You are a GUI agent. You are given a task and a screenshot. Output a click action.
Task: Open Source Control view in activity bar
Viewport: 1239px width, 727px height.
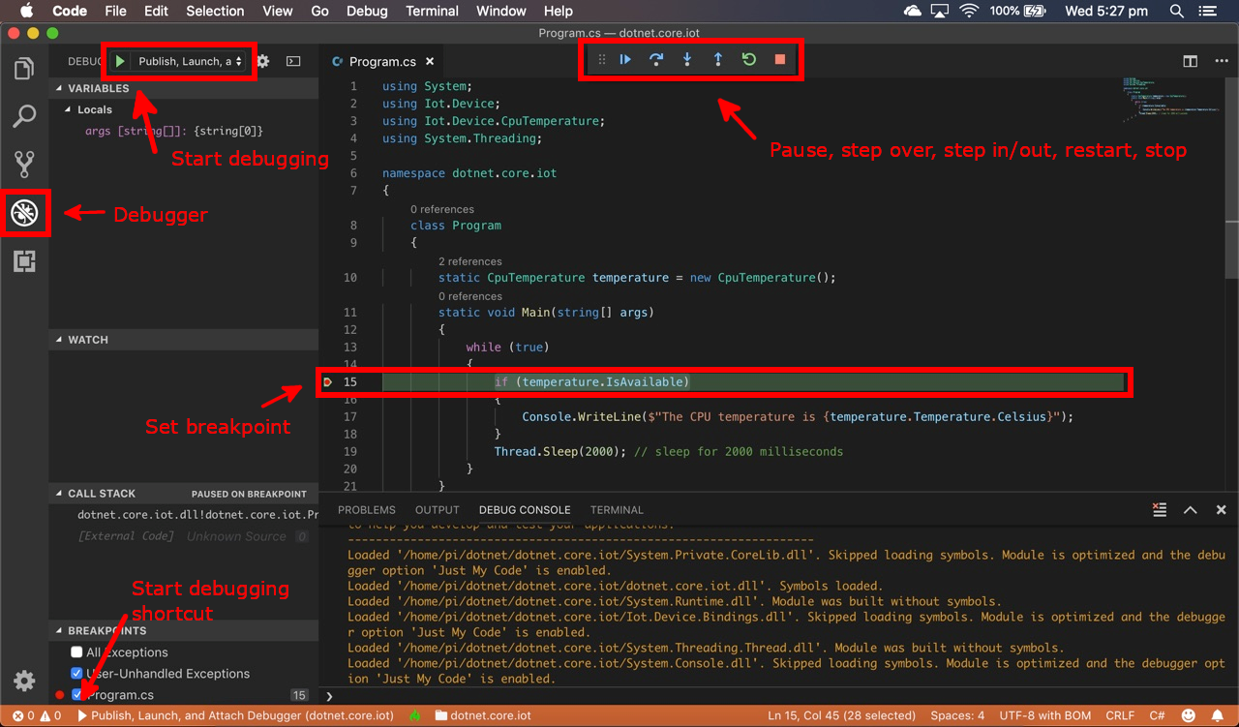click(x=24, y=164)
